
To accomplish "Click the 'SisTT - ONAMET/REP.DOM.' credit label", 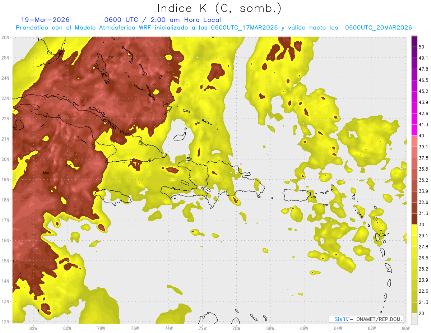I will 366,319.
